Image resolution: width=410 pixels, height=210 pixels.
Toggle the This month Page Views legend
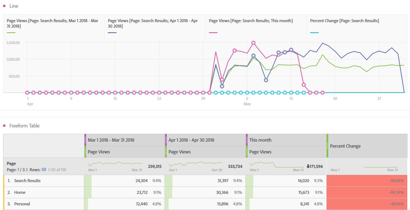point(256,27)
